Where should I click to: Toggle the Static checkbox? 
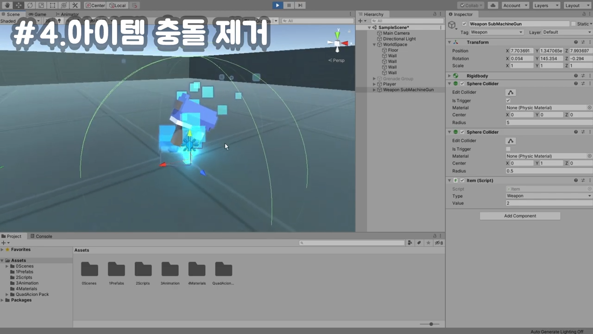574,24
